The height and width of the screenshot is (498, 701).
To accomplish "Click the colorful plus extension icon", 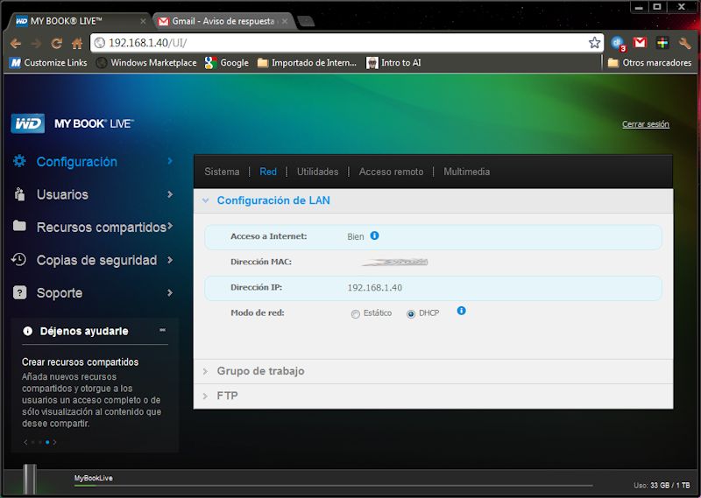I will (662, 43).
